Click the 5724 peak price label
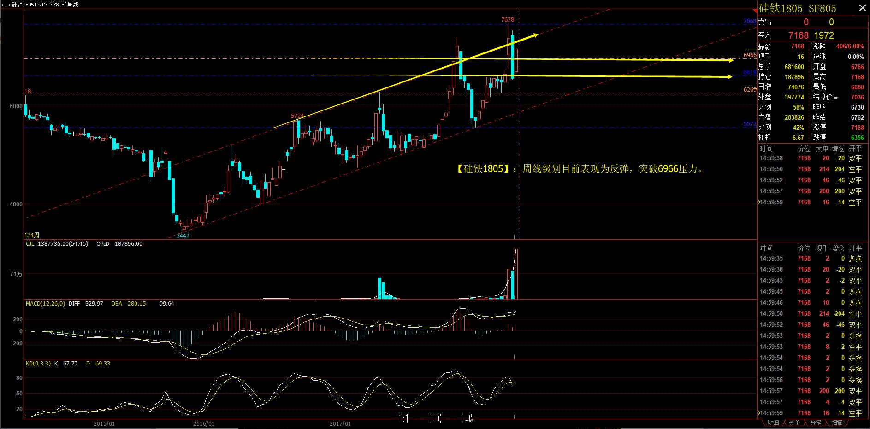The width and height of the screenshot is (870, 429). tap(297, 116)
